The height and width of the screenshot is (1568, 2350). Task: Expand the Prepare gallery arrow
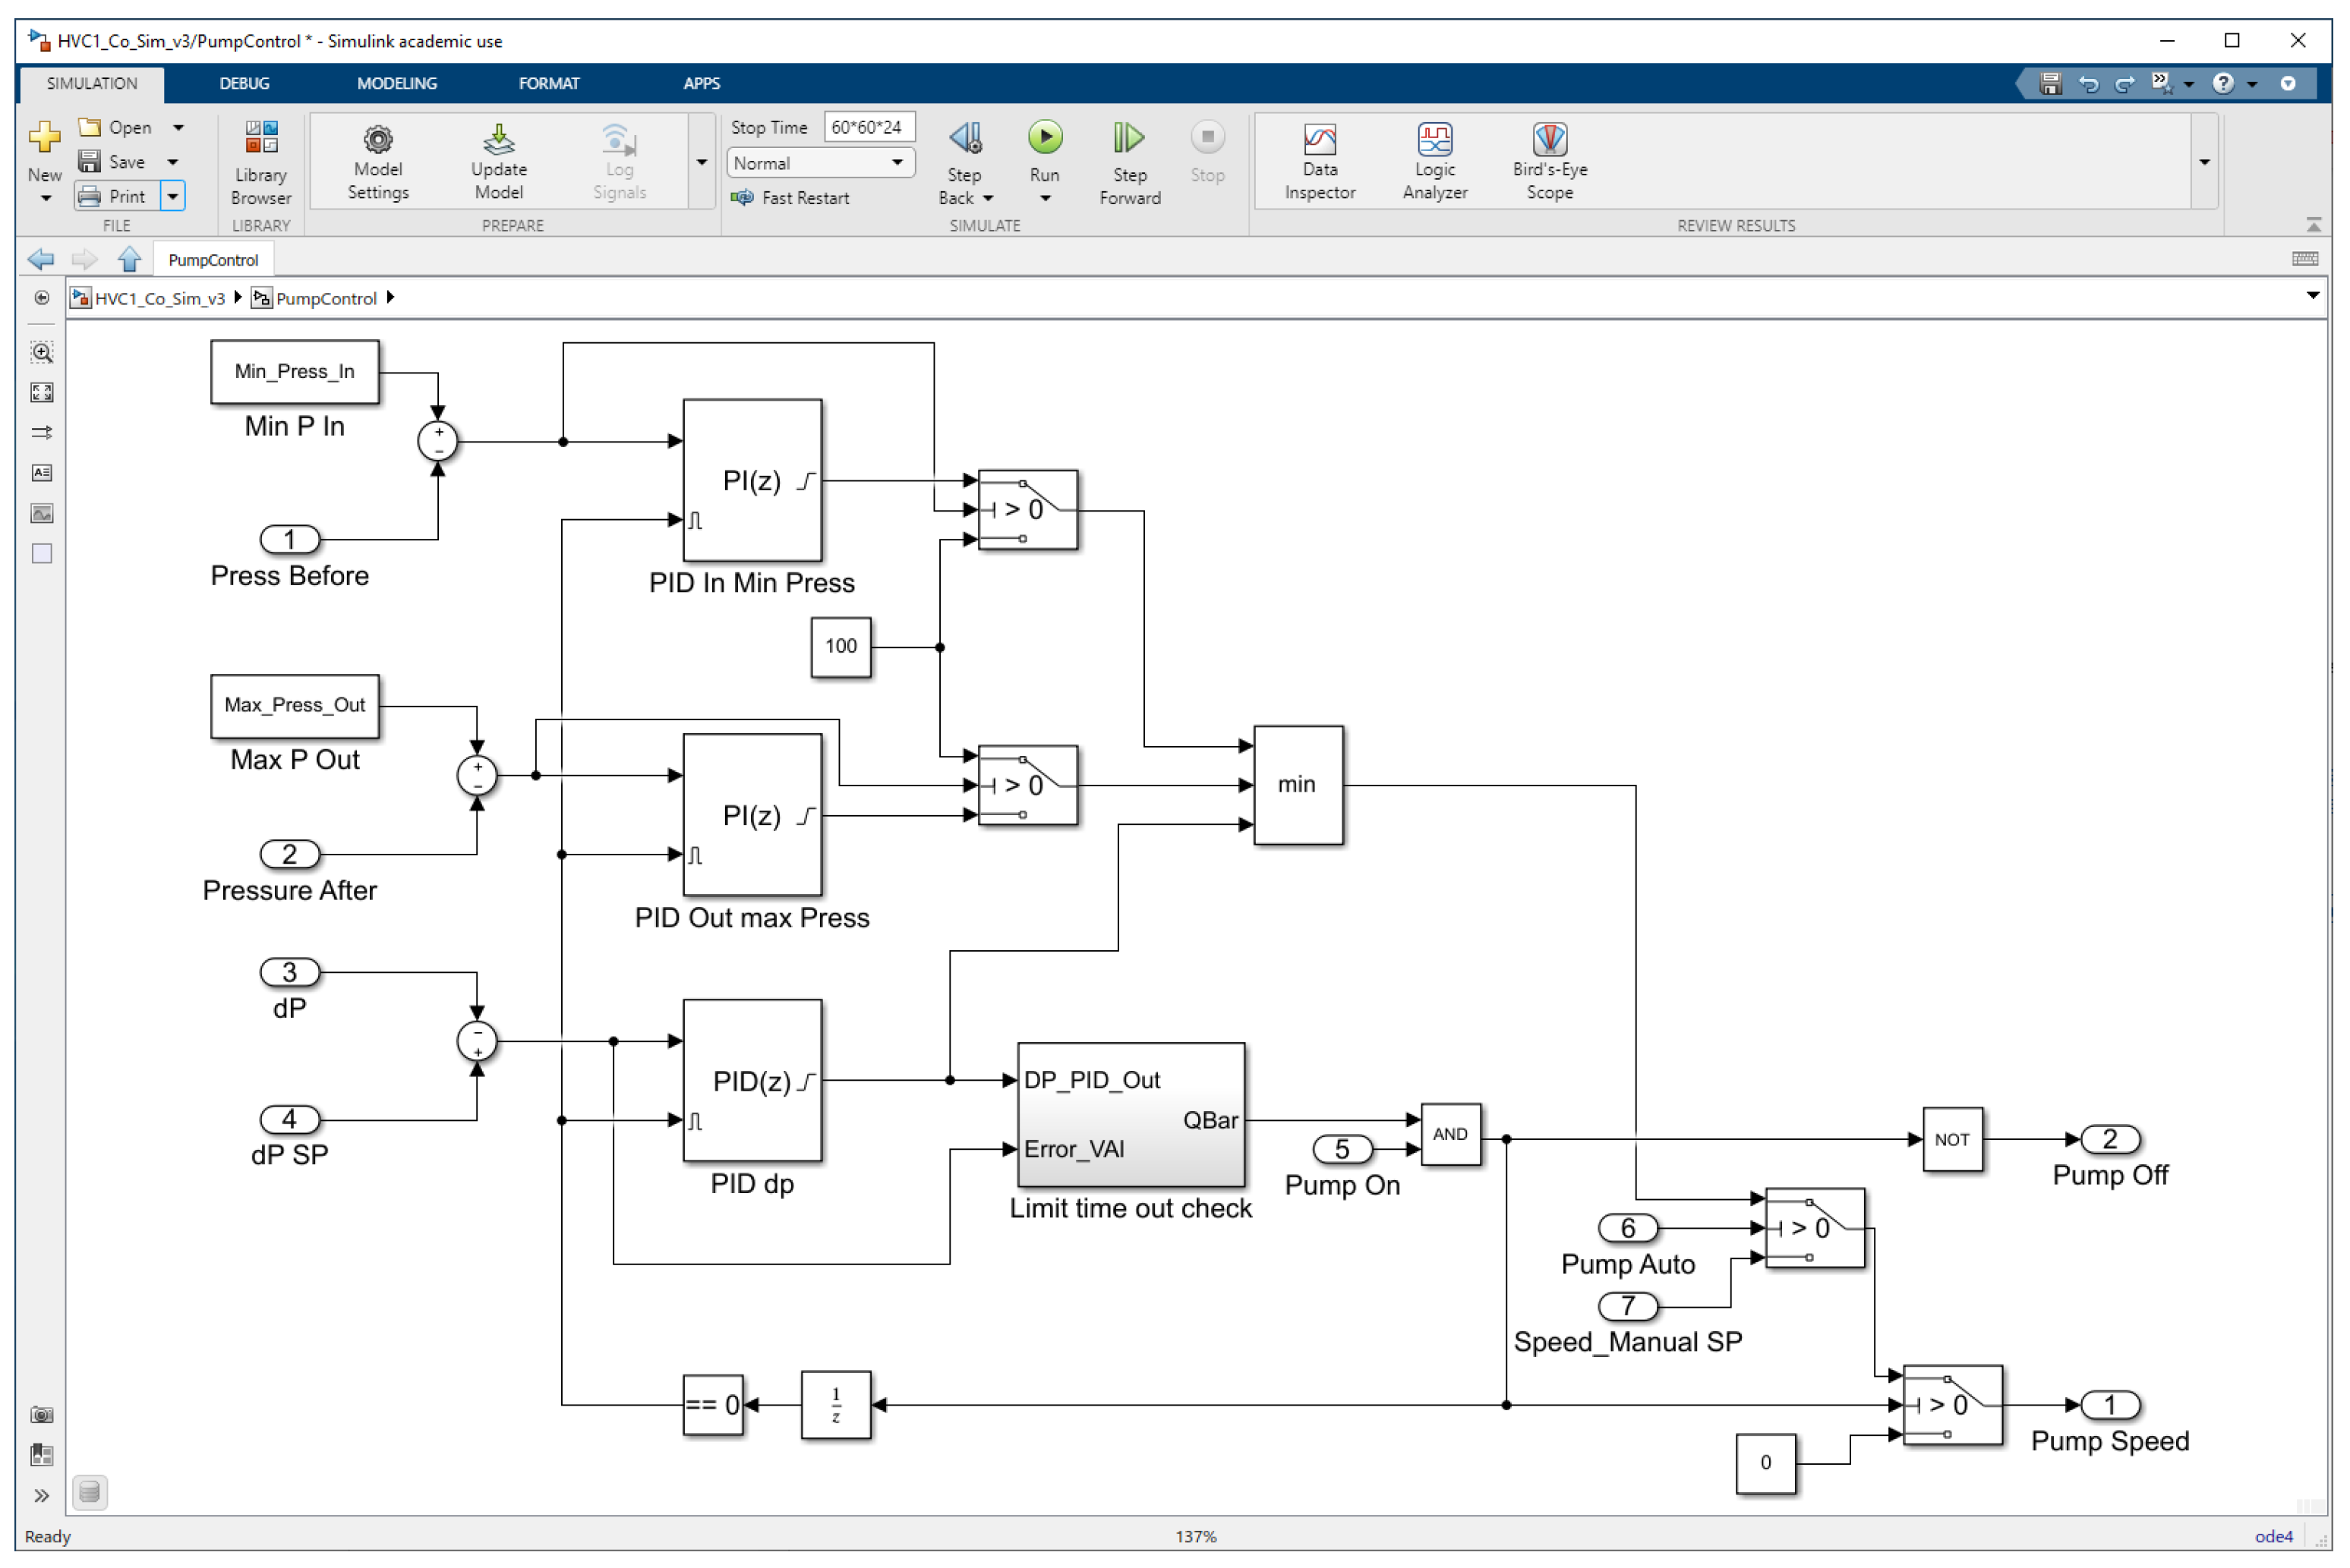(x=702, y=162)
